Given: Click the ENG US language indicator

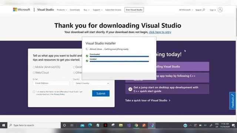Looking at the screenshot, I should click(x=217, y=125).
